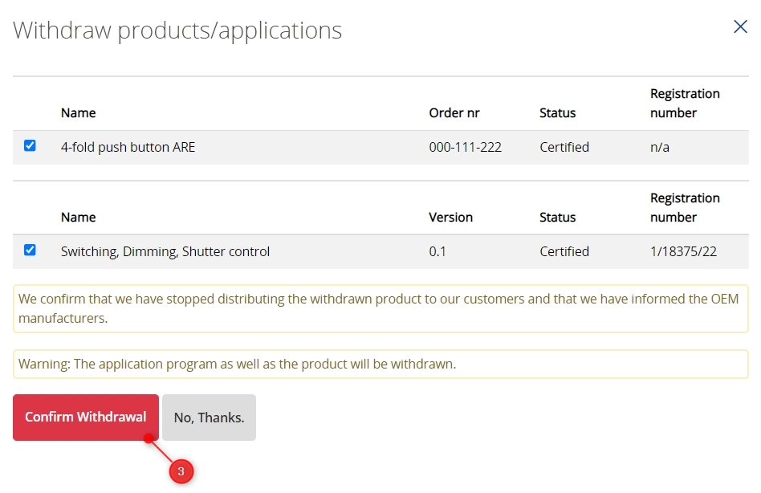Click the Confirm Withdrawal button
This screenshot has width=761, height=493.
(x=85, y=417)
